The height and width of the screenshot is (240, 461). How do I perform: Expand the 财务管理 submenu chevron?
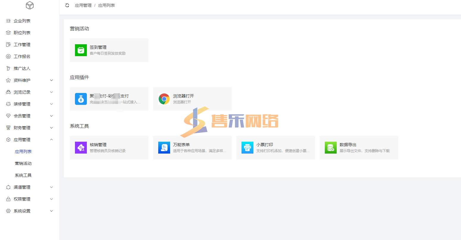pyautogui.click(x=51, y=128)
